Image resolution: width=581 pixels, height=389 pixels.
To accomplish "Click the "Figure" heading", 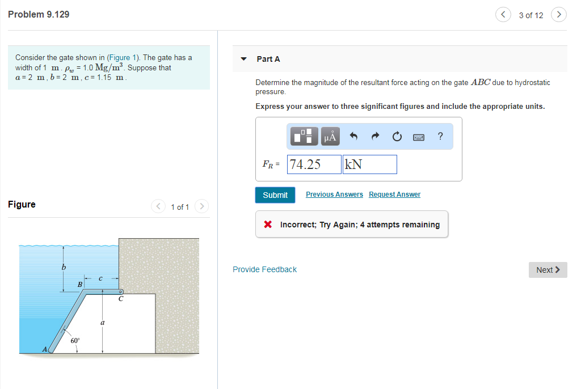I will 22,205.
